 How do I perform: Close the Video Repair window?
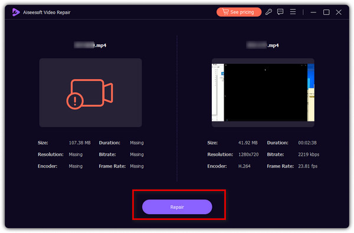(x=339, y=12)
